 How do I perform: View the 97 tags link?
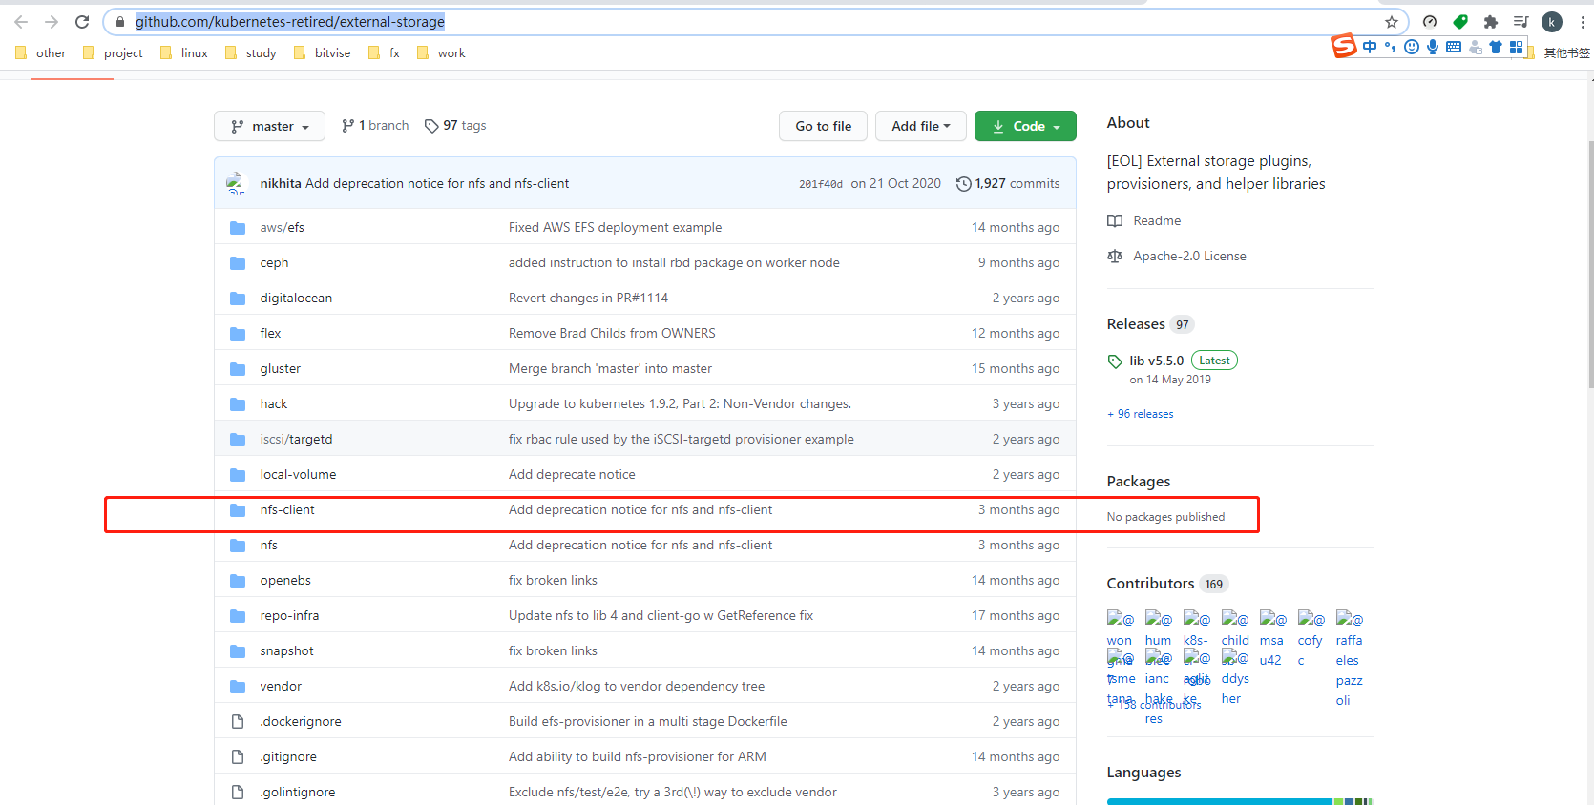click(x=455, y=126)
